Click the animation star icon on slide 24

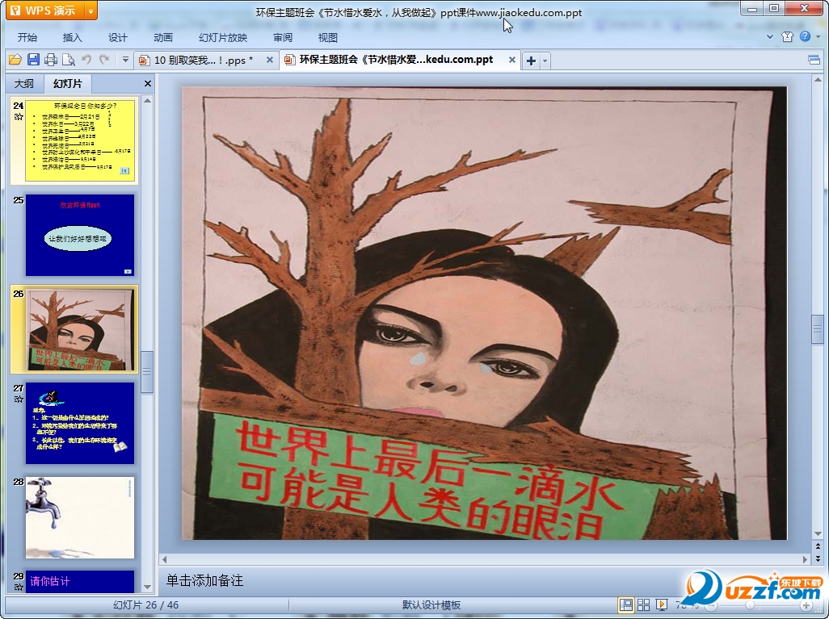(x=19, y=117)
